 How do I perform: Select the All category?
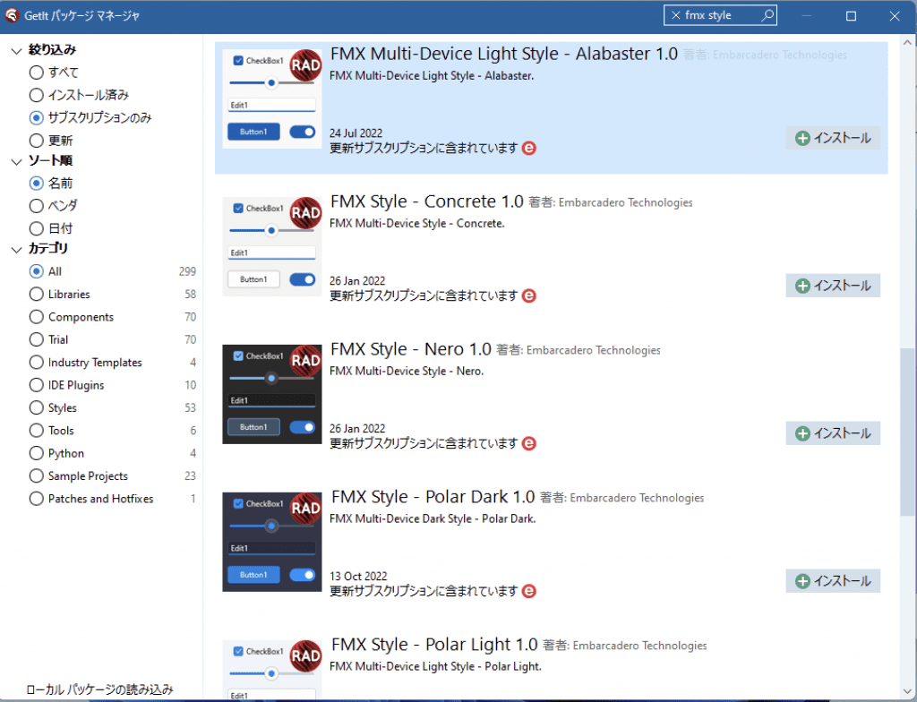[x=46, y=271]
